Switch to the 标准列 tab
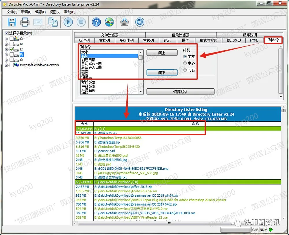 pos(84,40)
